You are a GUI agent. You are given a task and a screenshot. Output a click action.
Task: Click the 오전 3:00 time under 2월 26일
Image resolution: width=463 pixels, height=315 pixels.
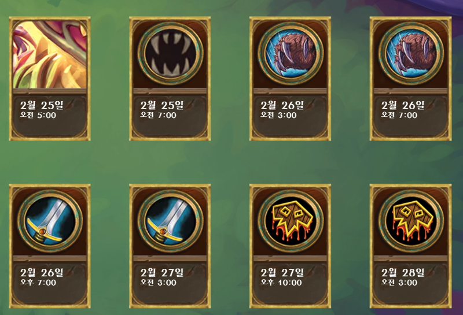tap(278, 116)
